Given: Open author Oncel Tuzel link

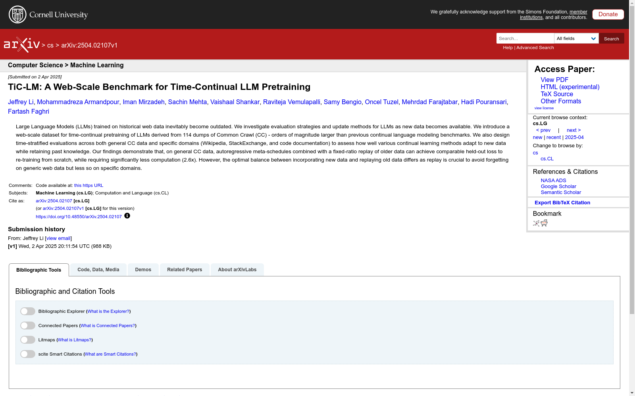Looking at the screenshot, I should [381, 102].
